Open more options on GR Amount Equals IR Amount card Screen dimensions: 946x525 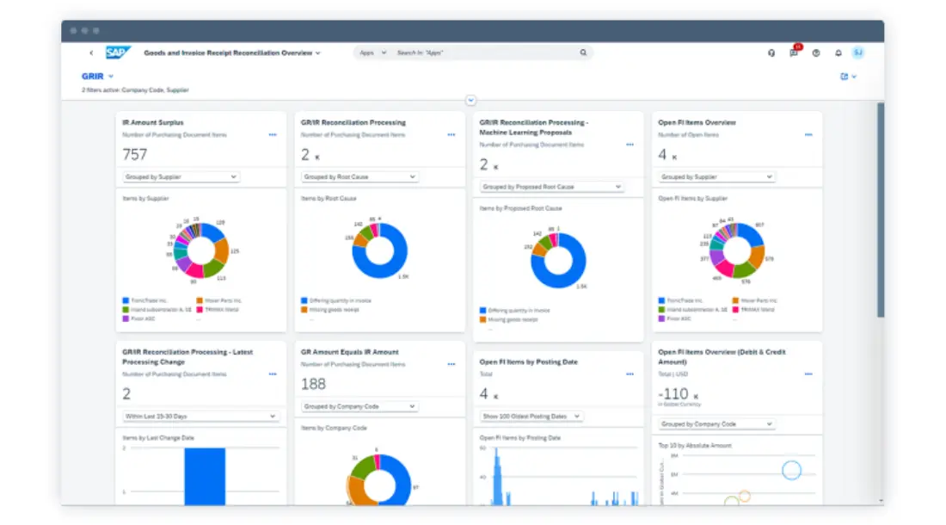451,364
